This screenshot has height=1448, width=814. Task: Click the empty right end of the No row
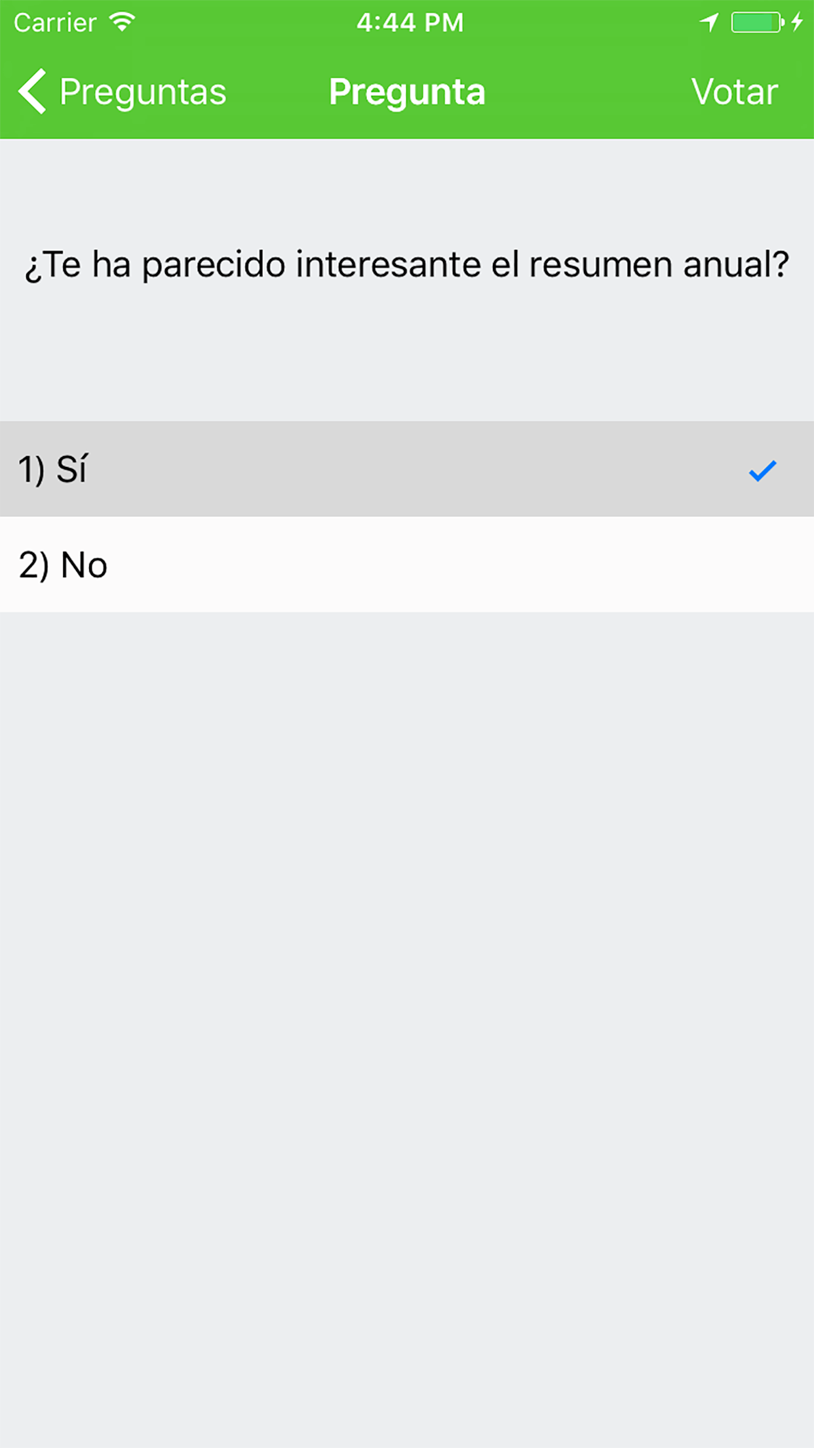pos(721,565)
